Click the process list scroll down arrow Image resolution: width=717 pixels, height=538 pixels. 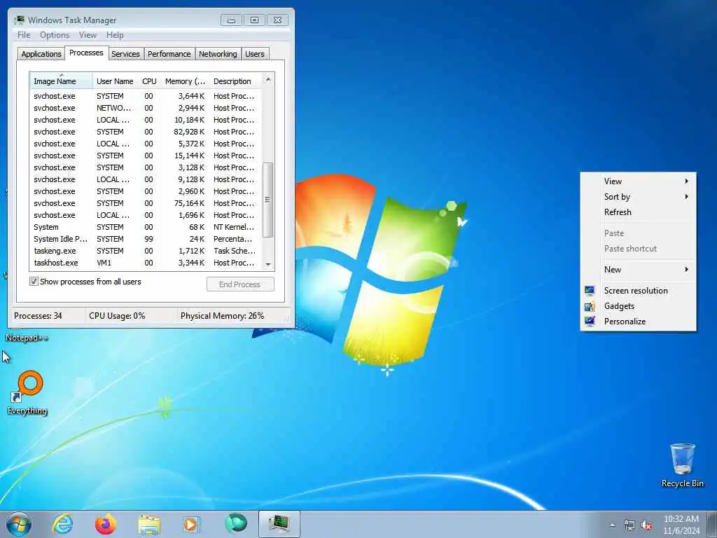[x=268, y=264]
